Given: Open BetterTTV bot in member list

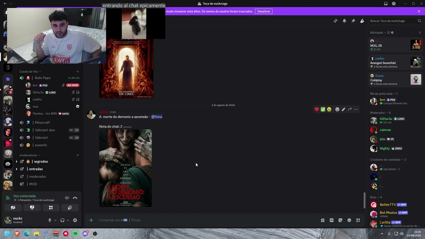Looking at the screenshot, I should pyautogui.click(x=395, y=205).
